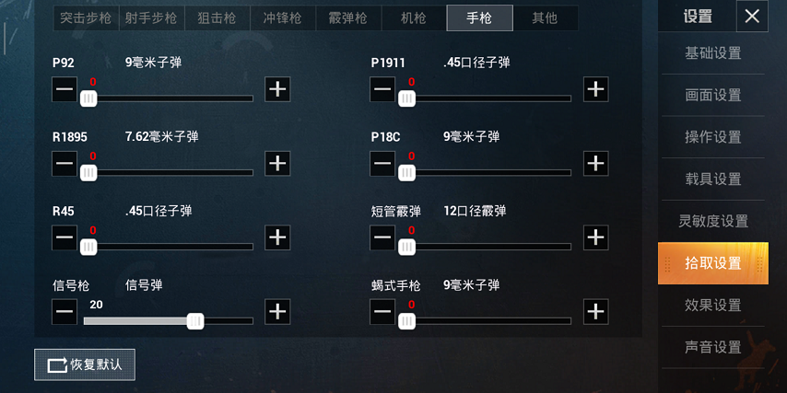Go to 画面设置 section

click(x=712, y=95)
